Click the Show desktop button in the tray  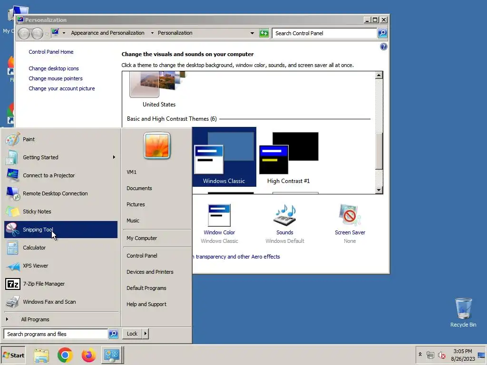[481, 355]
